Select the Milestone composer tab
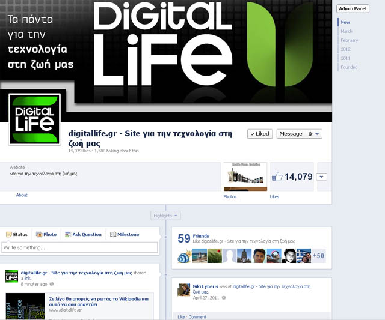The image size is (385, 320). coord(125,235)
